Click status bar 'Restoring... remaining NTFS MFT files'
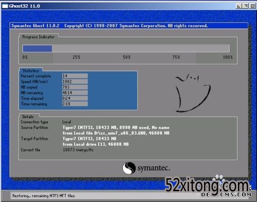This screenshot has height=202, width=257. click(44, 196)
